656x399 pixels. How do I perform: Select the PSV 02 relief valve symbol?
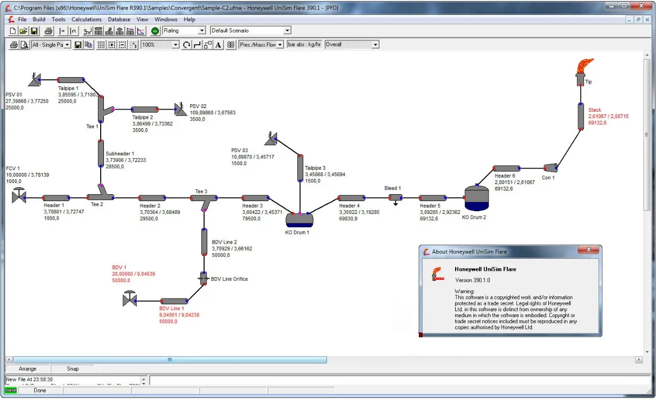click(x=181, y=109)
